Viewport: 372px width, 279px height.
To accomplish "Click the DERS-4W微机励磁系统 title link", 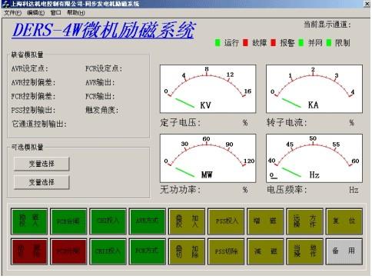I will click(104, 30).
